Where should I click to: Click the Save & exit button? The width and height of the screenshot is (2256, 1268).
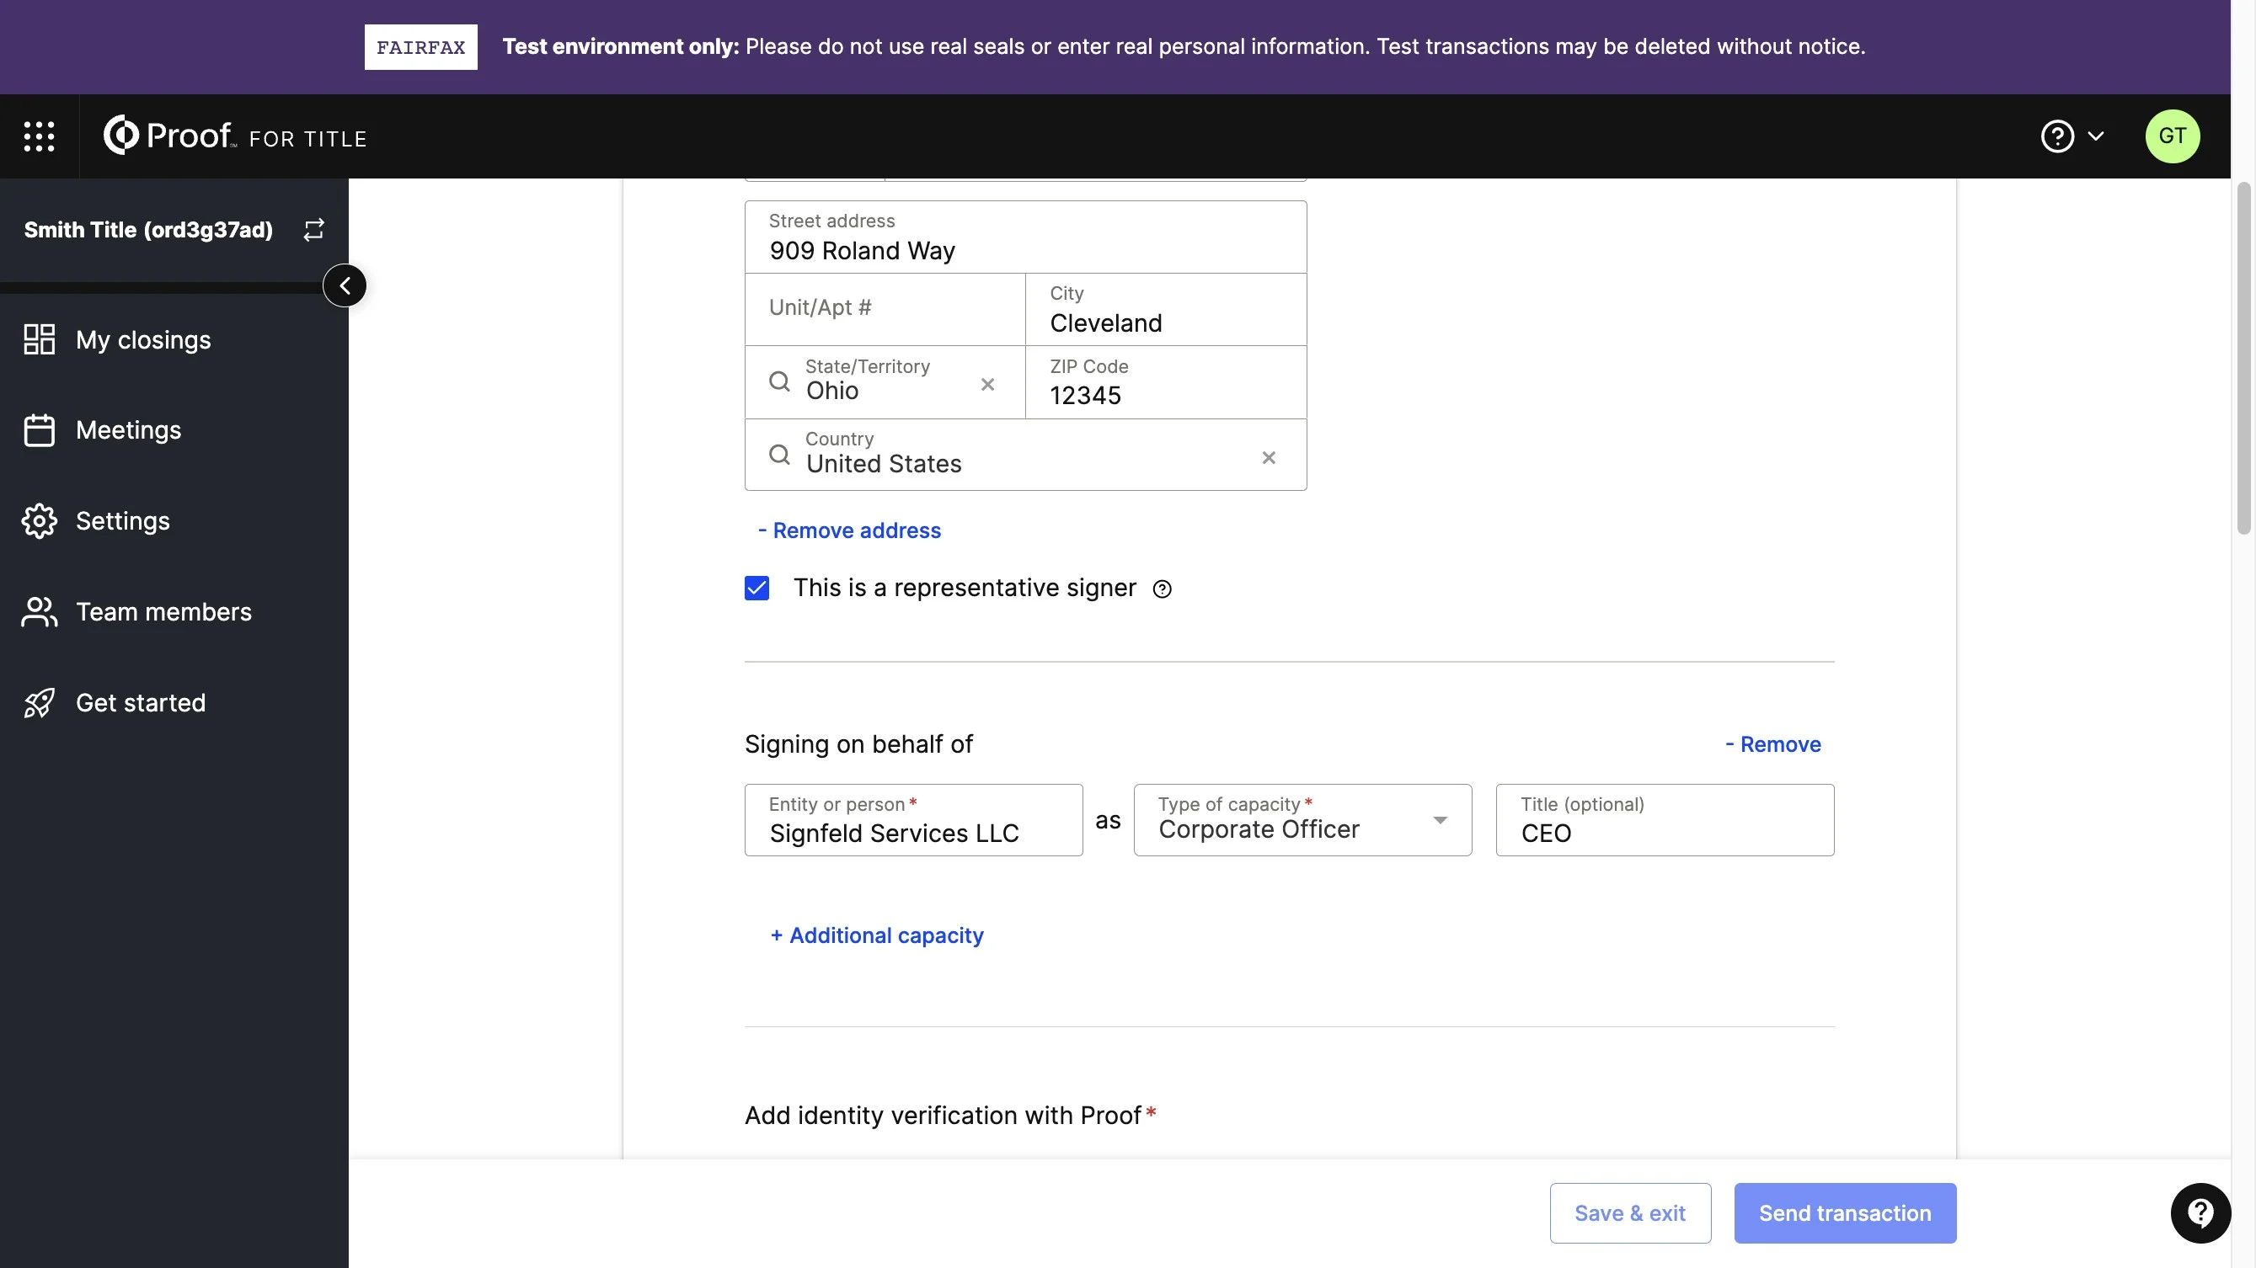click(x=1630, y=1213)
